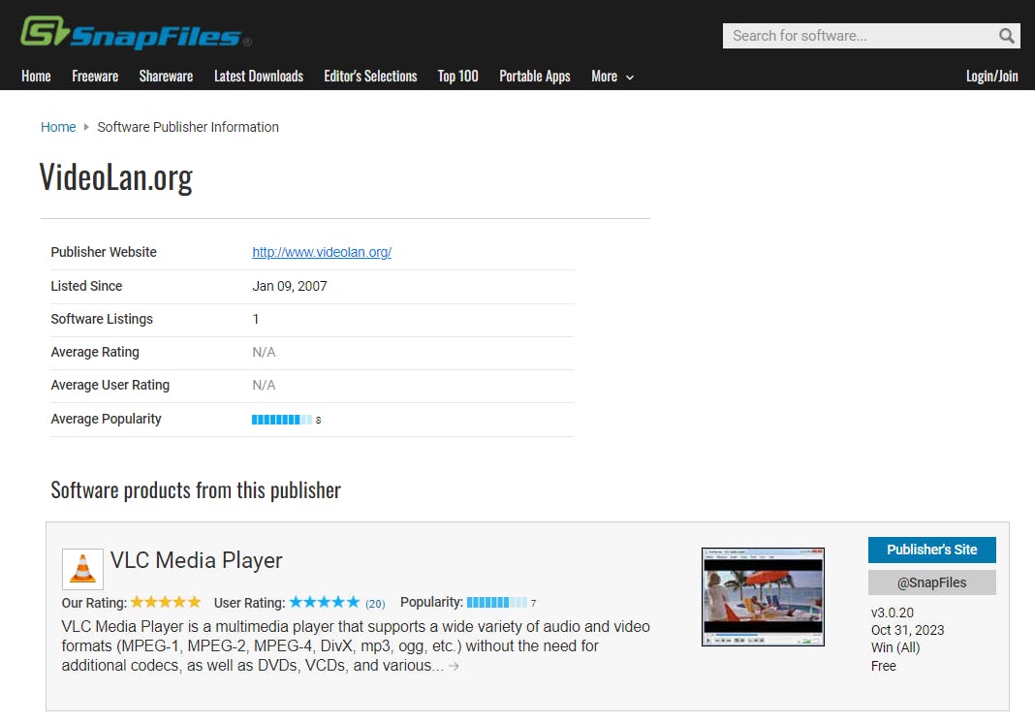Screen dimensions: 1035x723
Task: Click the Software Publisher Information breadcrumb text
Action: [188, 127]
